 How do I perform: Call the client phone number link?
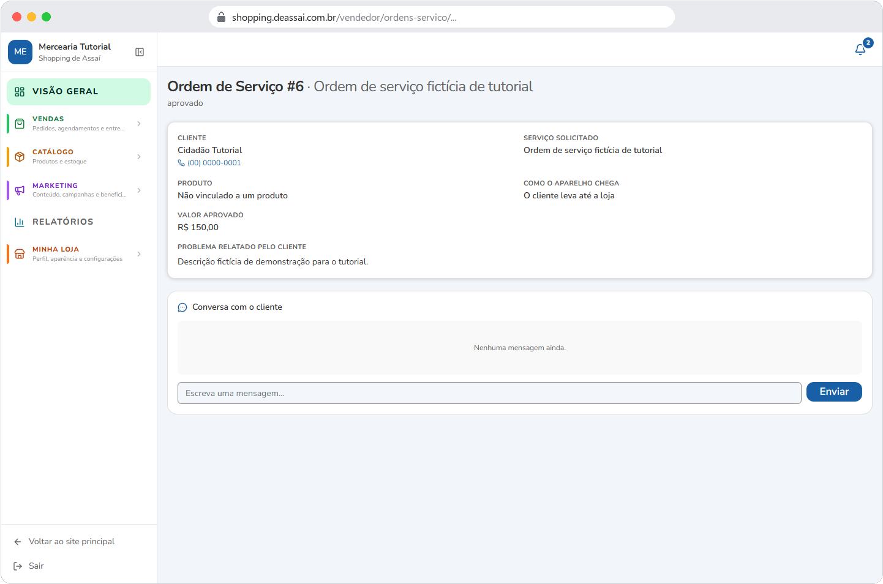coord(209,163)
